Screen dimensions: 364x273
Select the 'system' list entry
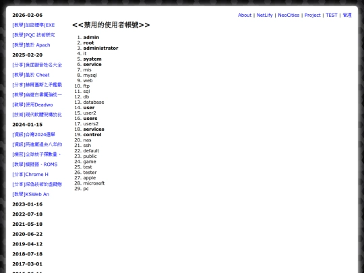pos(92,59)
